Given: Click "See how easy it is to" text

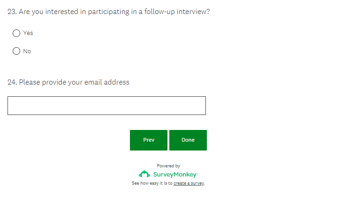Looking at the screenshot, I should point(152,183).
